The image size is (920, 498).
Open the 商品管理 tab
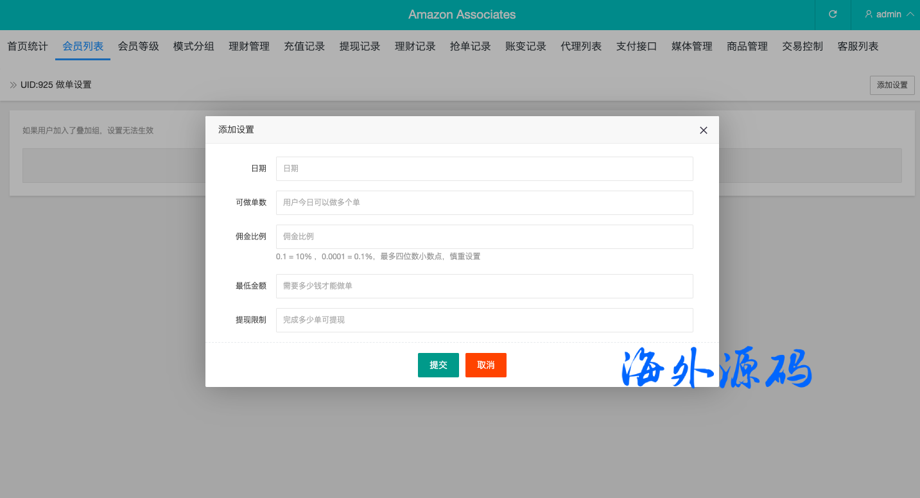[x=747, y=46]
